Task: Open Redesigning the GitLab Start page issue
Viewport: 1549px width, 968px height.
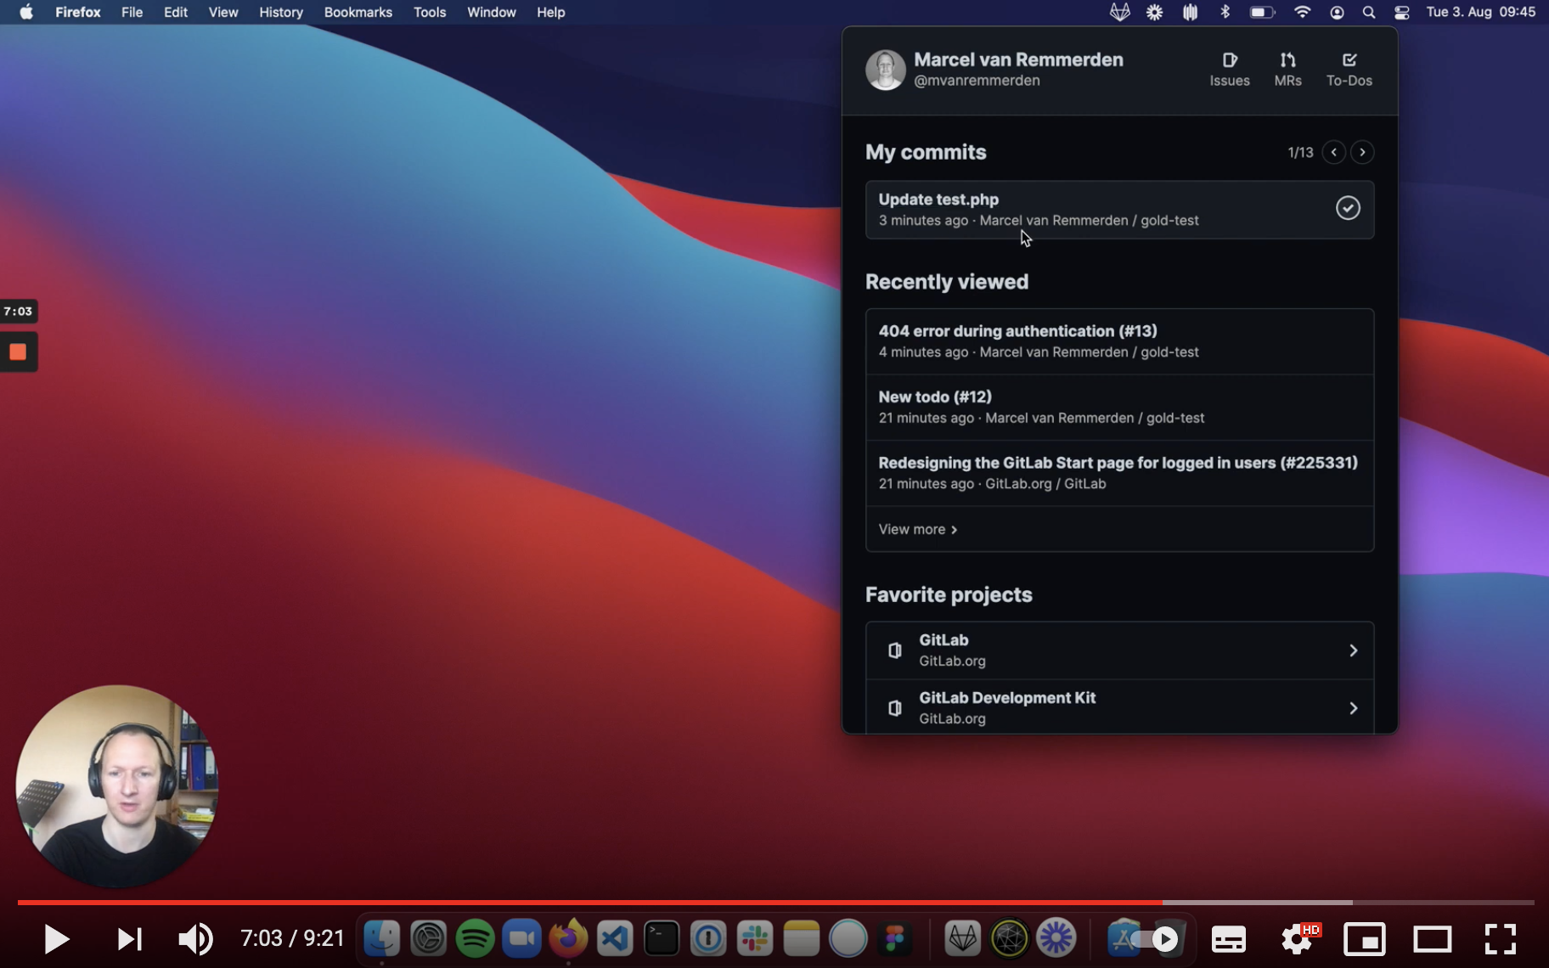Action: 1119,473
